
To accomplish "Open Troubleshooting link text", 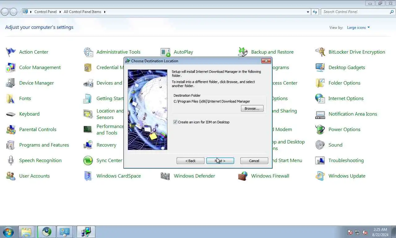I will click(346, 161).
